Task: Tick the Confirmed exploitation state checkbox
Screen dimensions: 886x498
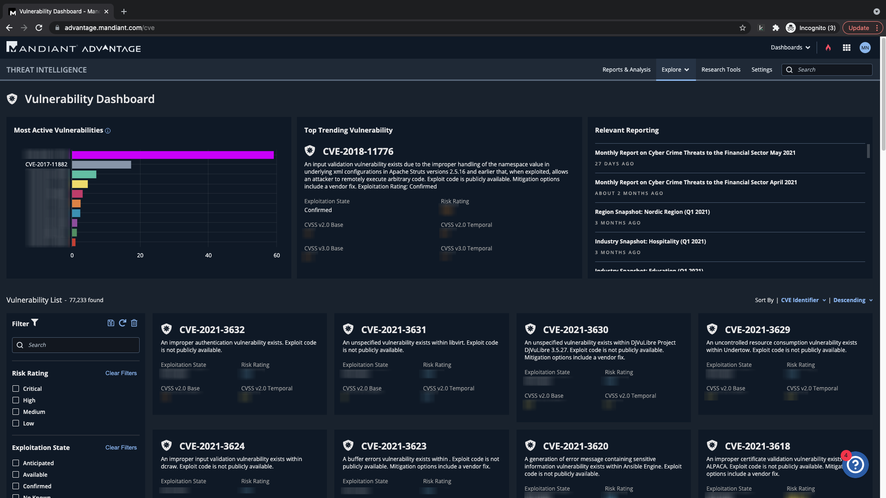Action: pos(16,486)
